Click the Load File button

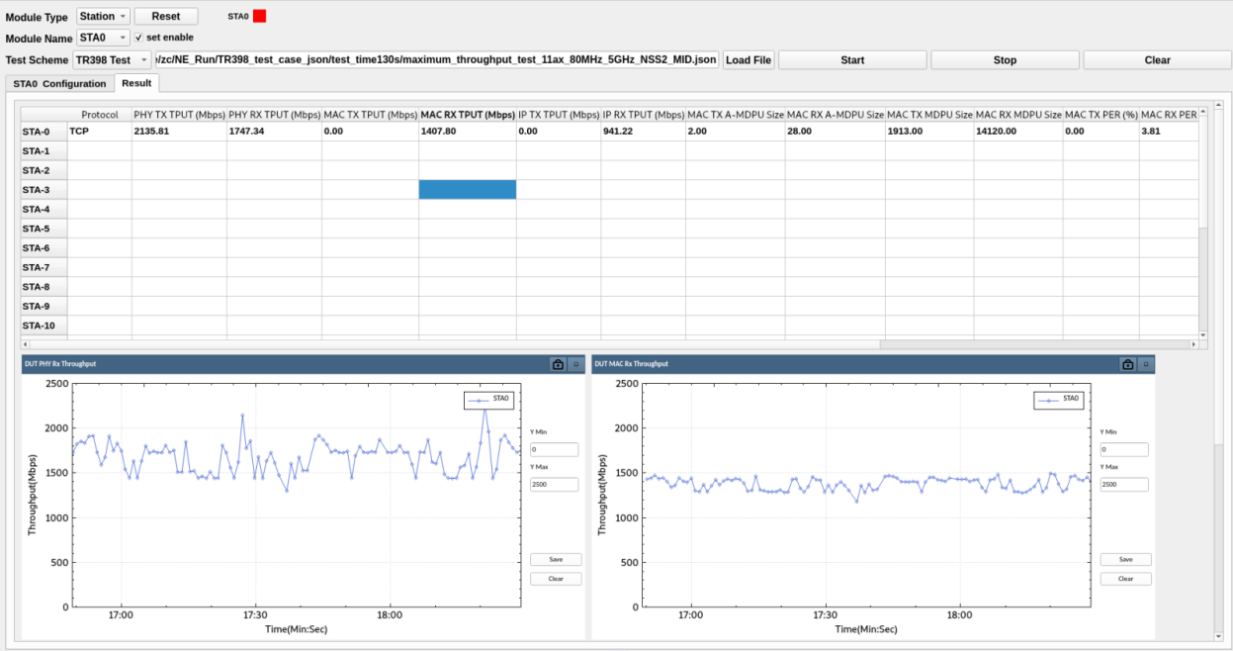[749, 60]
